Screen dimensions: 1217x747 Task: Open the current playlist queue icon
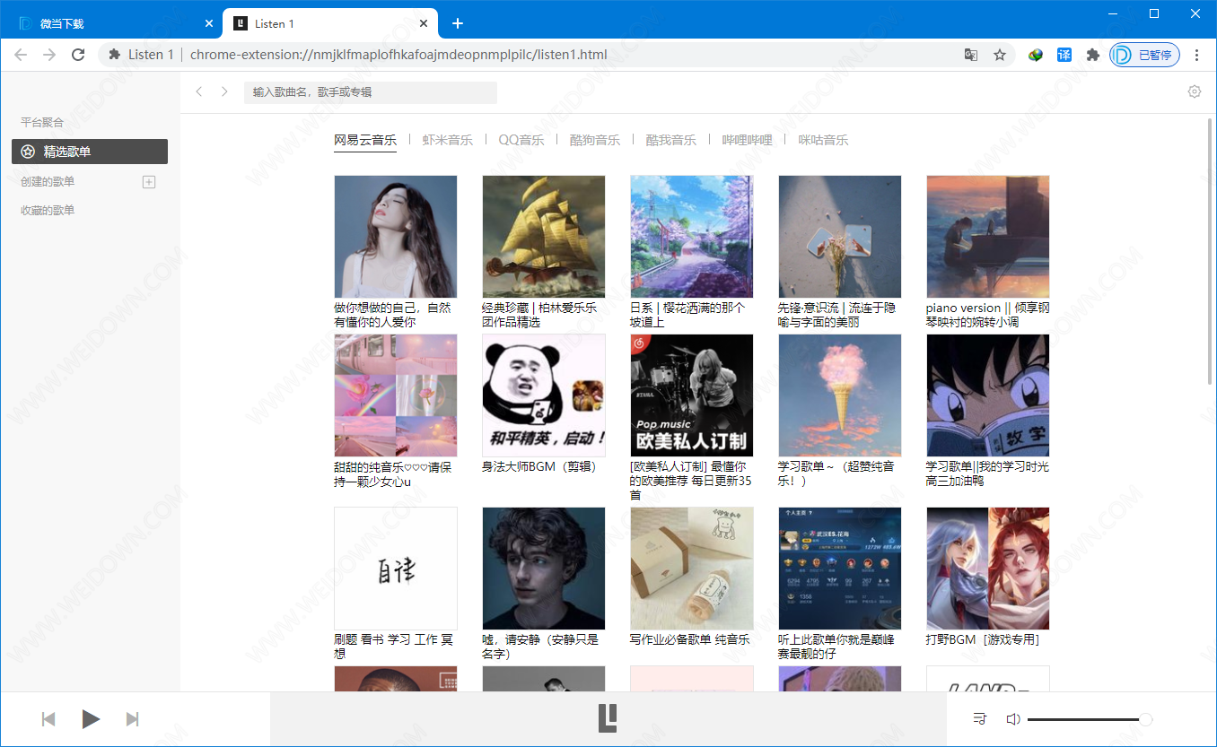979,719
